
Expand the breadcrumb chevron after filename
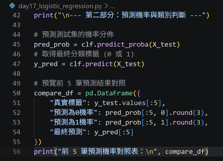(106, 6)
